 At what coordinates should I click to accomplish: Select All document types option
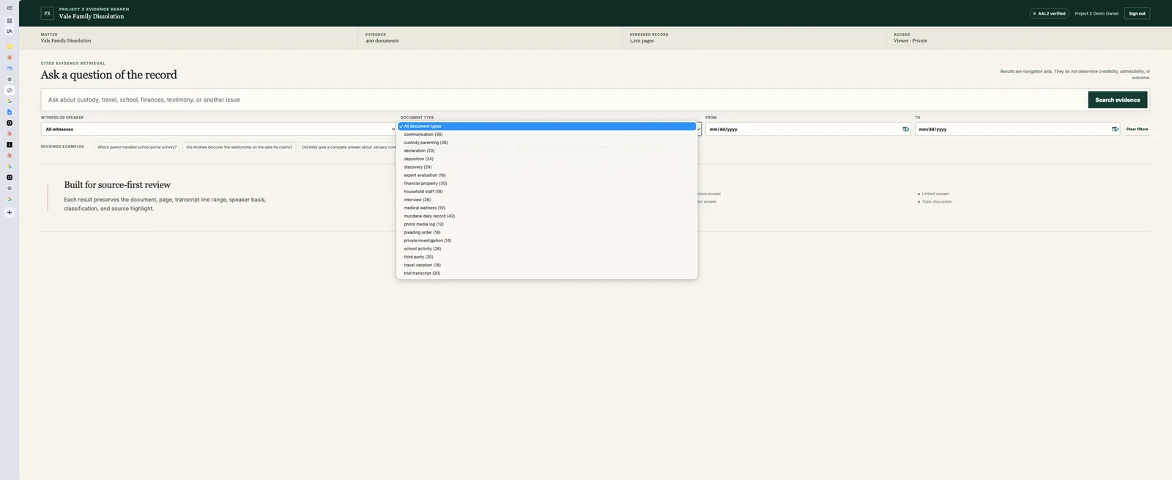[x=546, y=127]
